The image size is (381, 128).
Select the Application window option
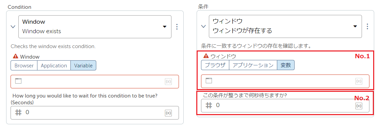point(54,66)
